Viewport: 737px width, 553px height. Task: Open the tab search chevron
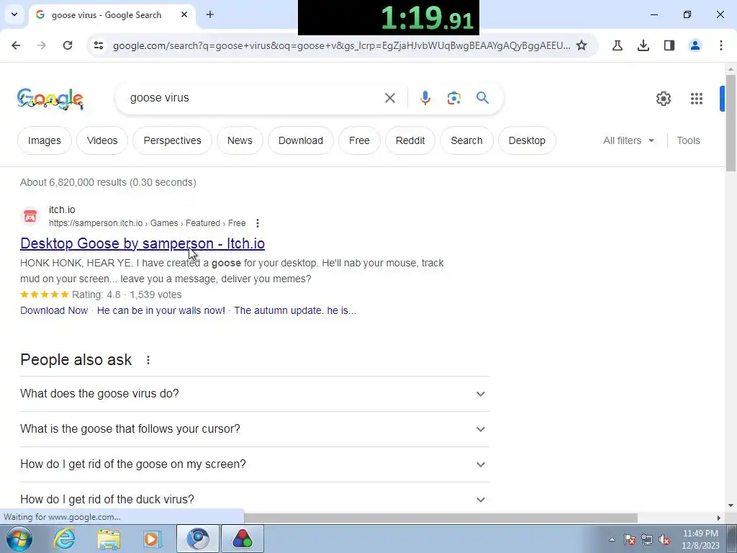[x=14, y=14]
